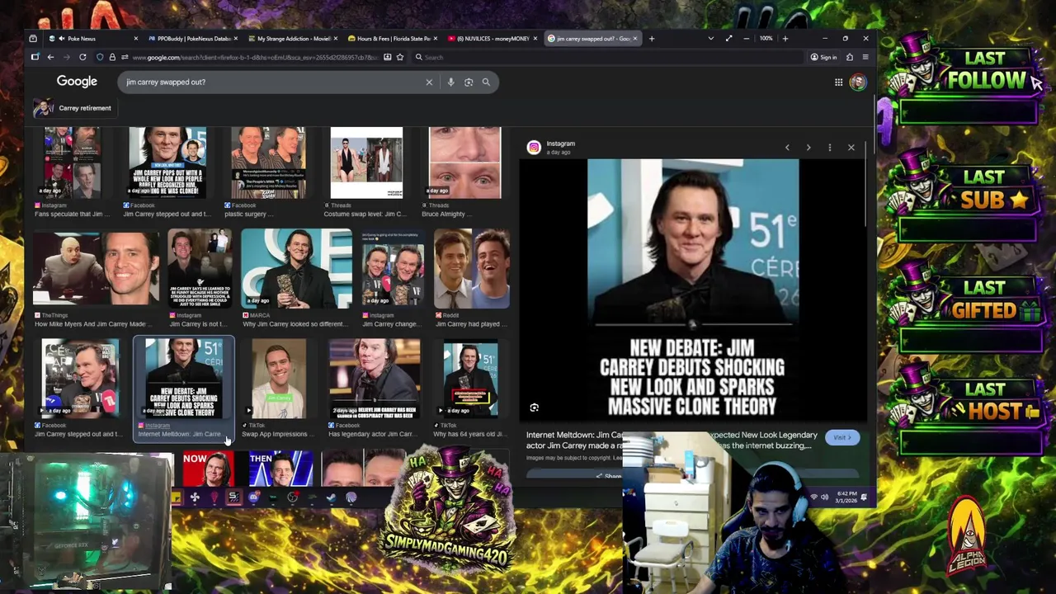Open more options in image preview
This screenshot has height=594, width=1056.
point(830,148)
